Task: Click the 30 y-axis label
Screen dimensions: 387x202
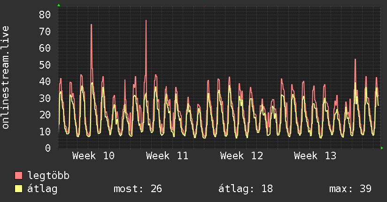Action: pyautogui.click(x=45, y=98)
